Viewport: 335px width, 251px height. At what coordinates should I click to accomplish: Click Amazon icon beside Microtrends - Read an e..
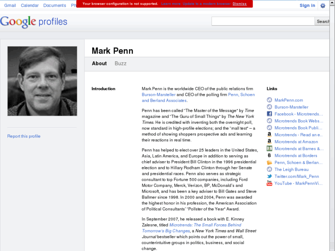270,134
